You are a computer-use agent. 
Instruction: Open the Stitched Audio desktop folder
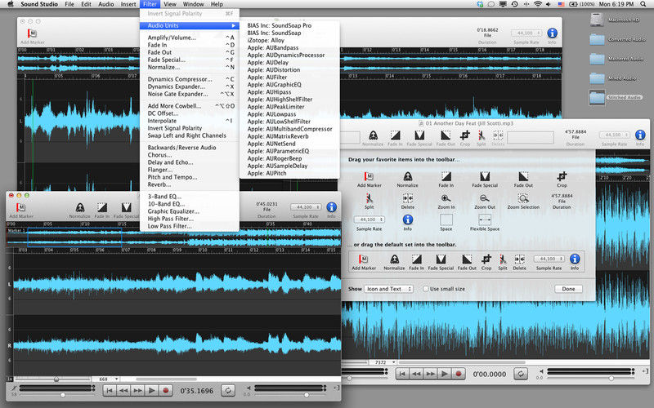pos(598,97)
